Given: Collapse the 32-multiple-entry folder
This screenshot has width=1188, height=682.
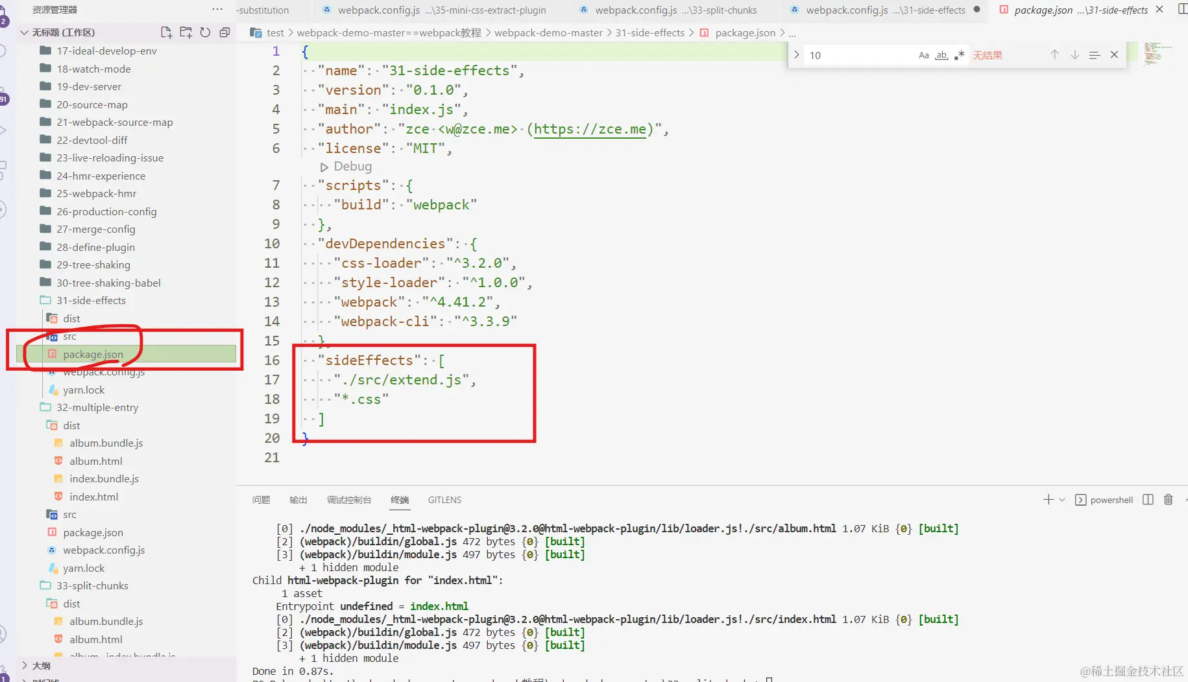Looking at the screenshot, I should pos(97,407).
